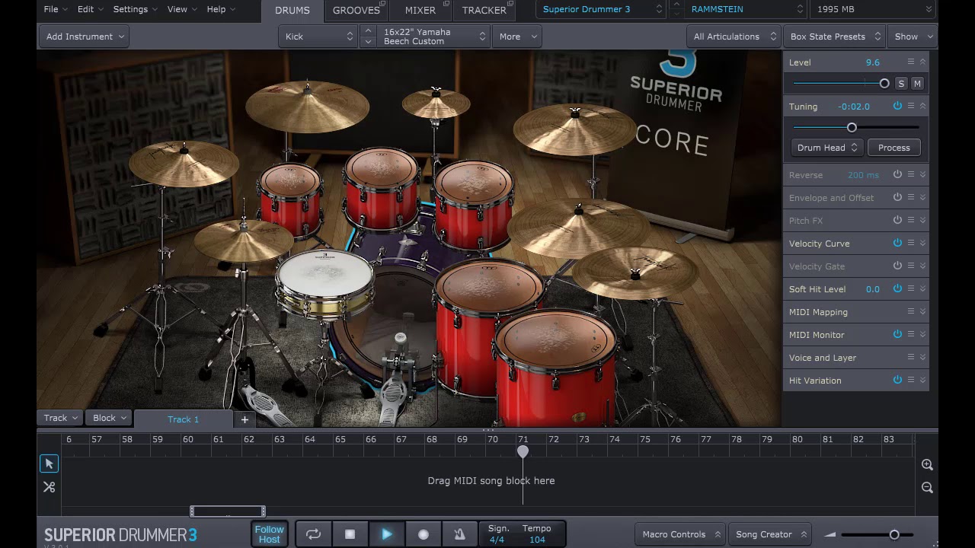The image size is (975, 548).
Task: Toggle MIDI Monitor power button
Action: coord(897,334)
